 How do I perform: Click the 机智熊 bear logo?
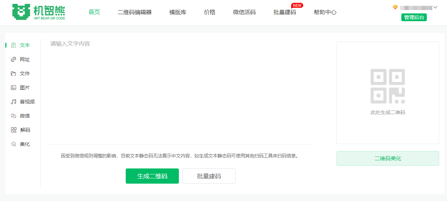click(x=39, y=12)
